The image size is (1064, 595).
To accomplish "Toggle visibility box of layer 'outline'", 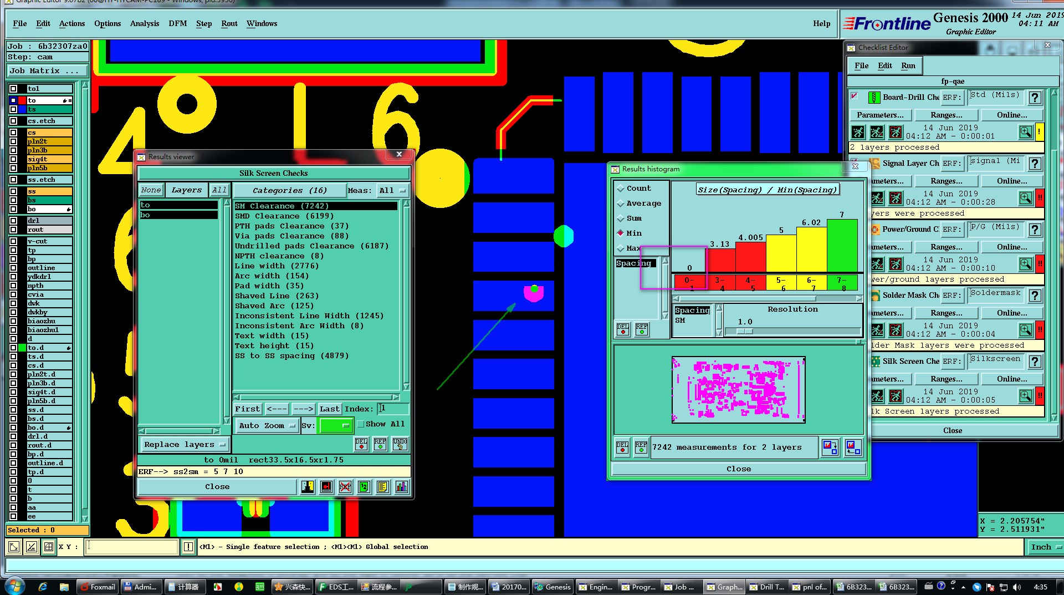I will tap(13, 268).
